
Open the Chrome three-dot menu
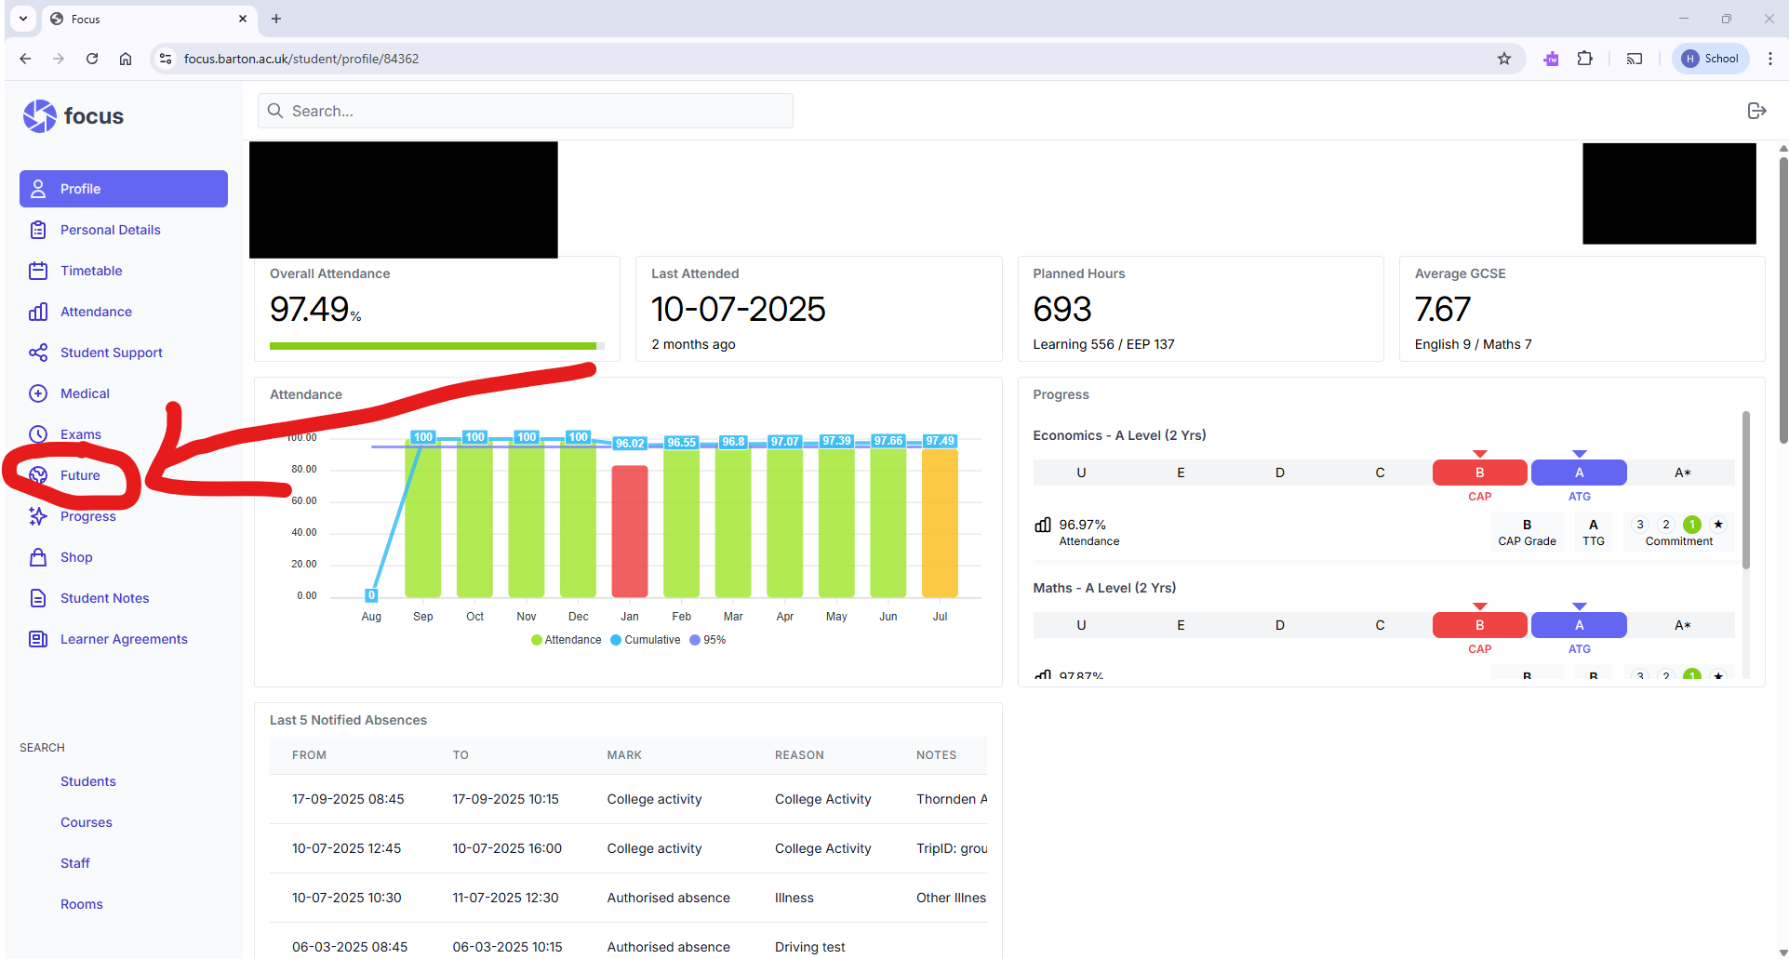point(1770,59)
